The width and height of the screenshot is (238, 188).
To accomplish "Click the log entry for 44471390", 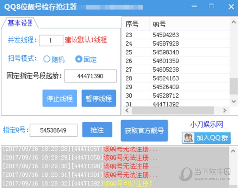I will (80, 166).
